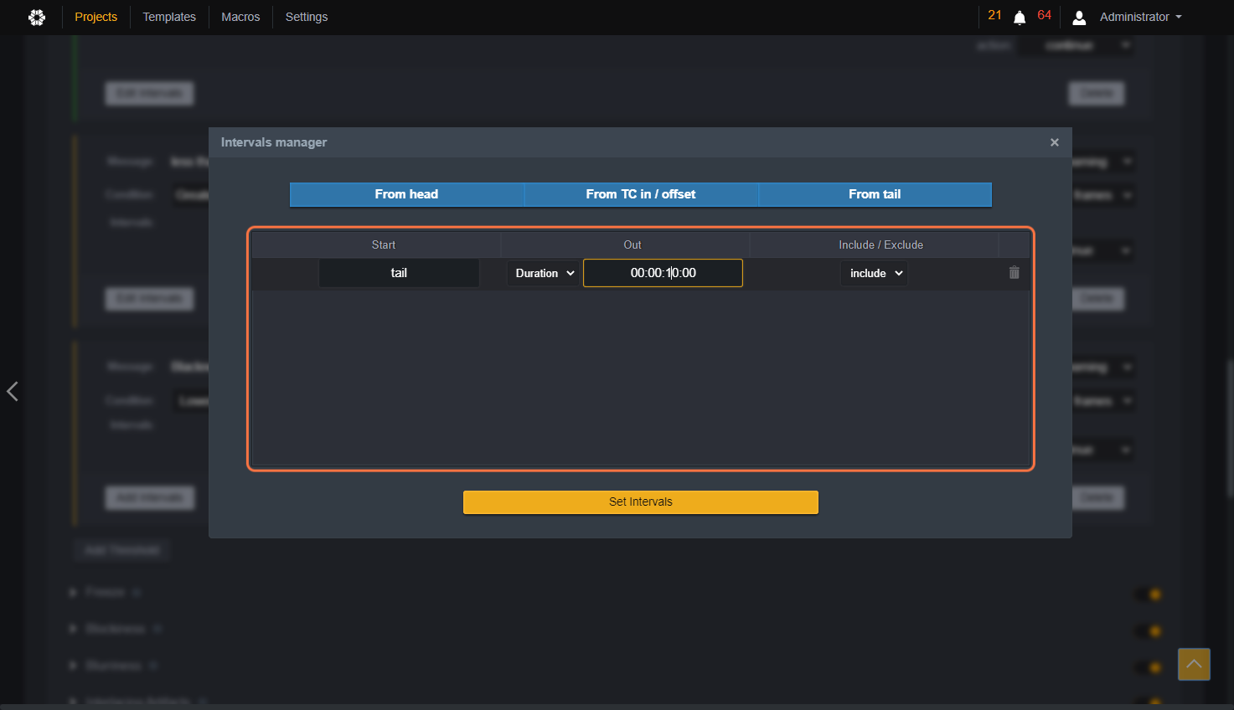
Task: Expand the Administrator account dropdown
Action: (x=1141, y=17)
